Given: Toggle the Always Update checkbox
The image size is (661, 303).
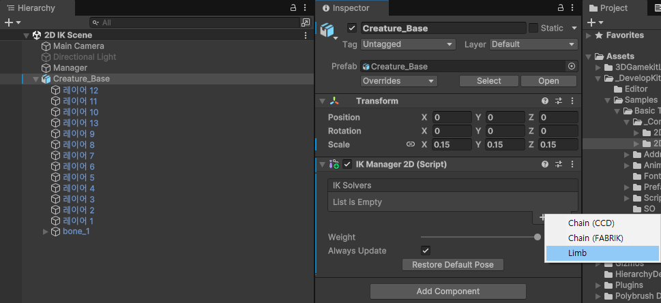Looking at the screenshot, I should [x=426, y=251].
